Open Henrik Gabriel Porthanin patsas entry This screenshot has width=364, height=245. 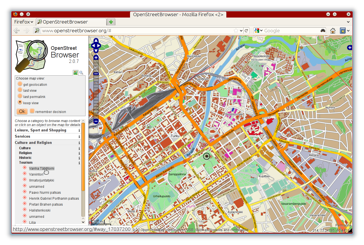54,199
